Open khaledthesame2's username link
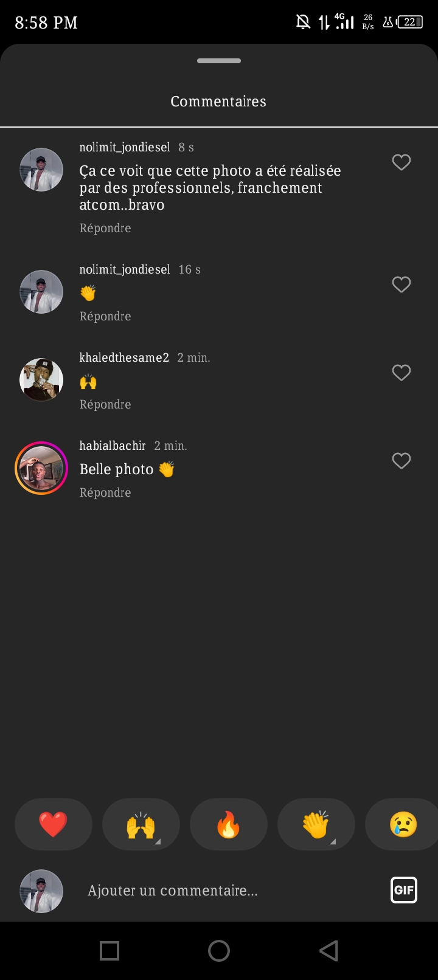The image size is (438, 980). click(124, 357)
